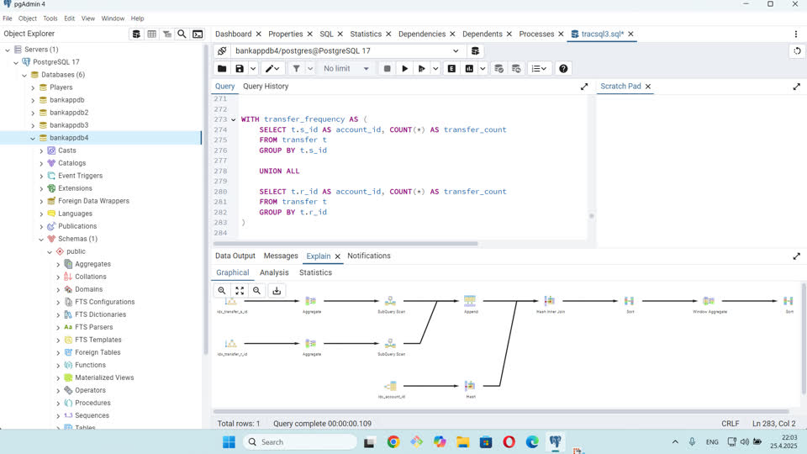Open the Macros list dropdown

(x=539, y=68)
